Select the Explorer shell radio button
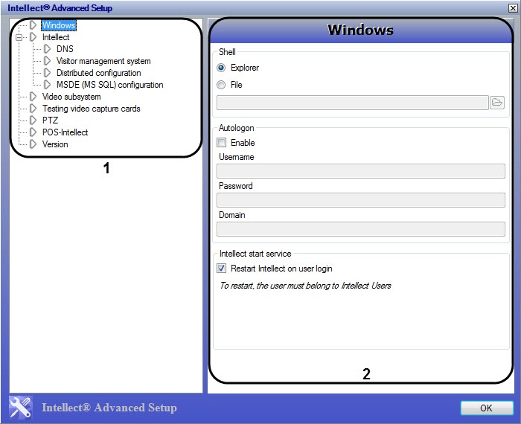 [221, 68]
